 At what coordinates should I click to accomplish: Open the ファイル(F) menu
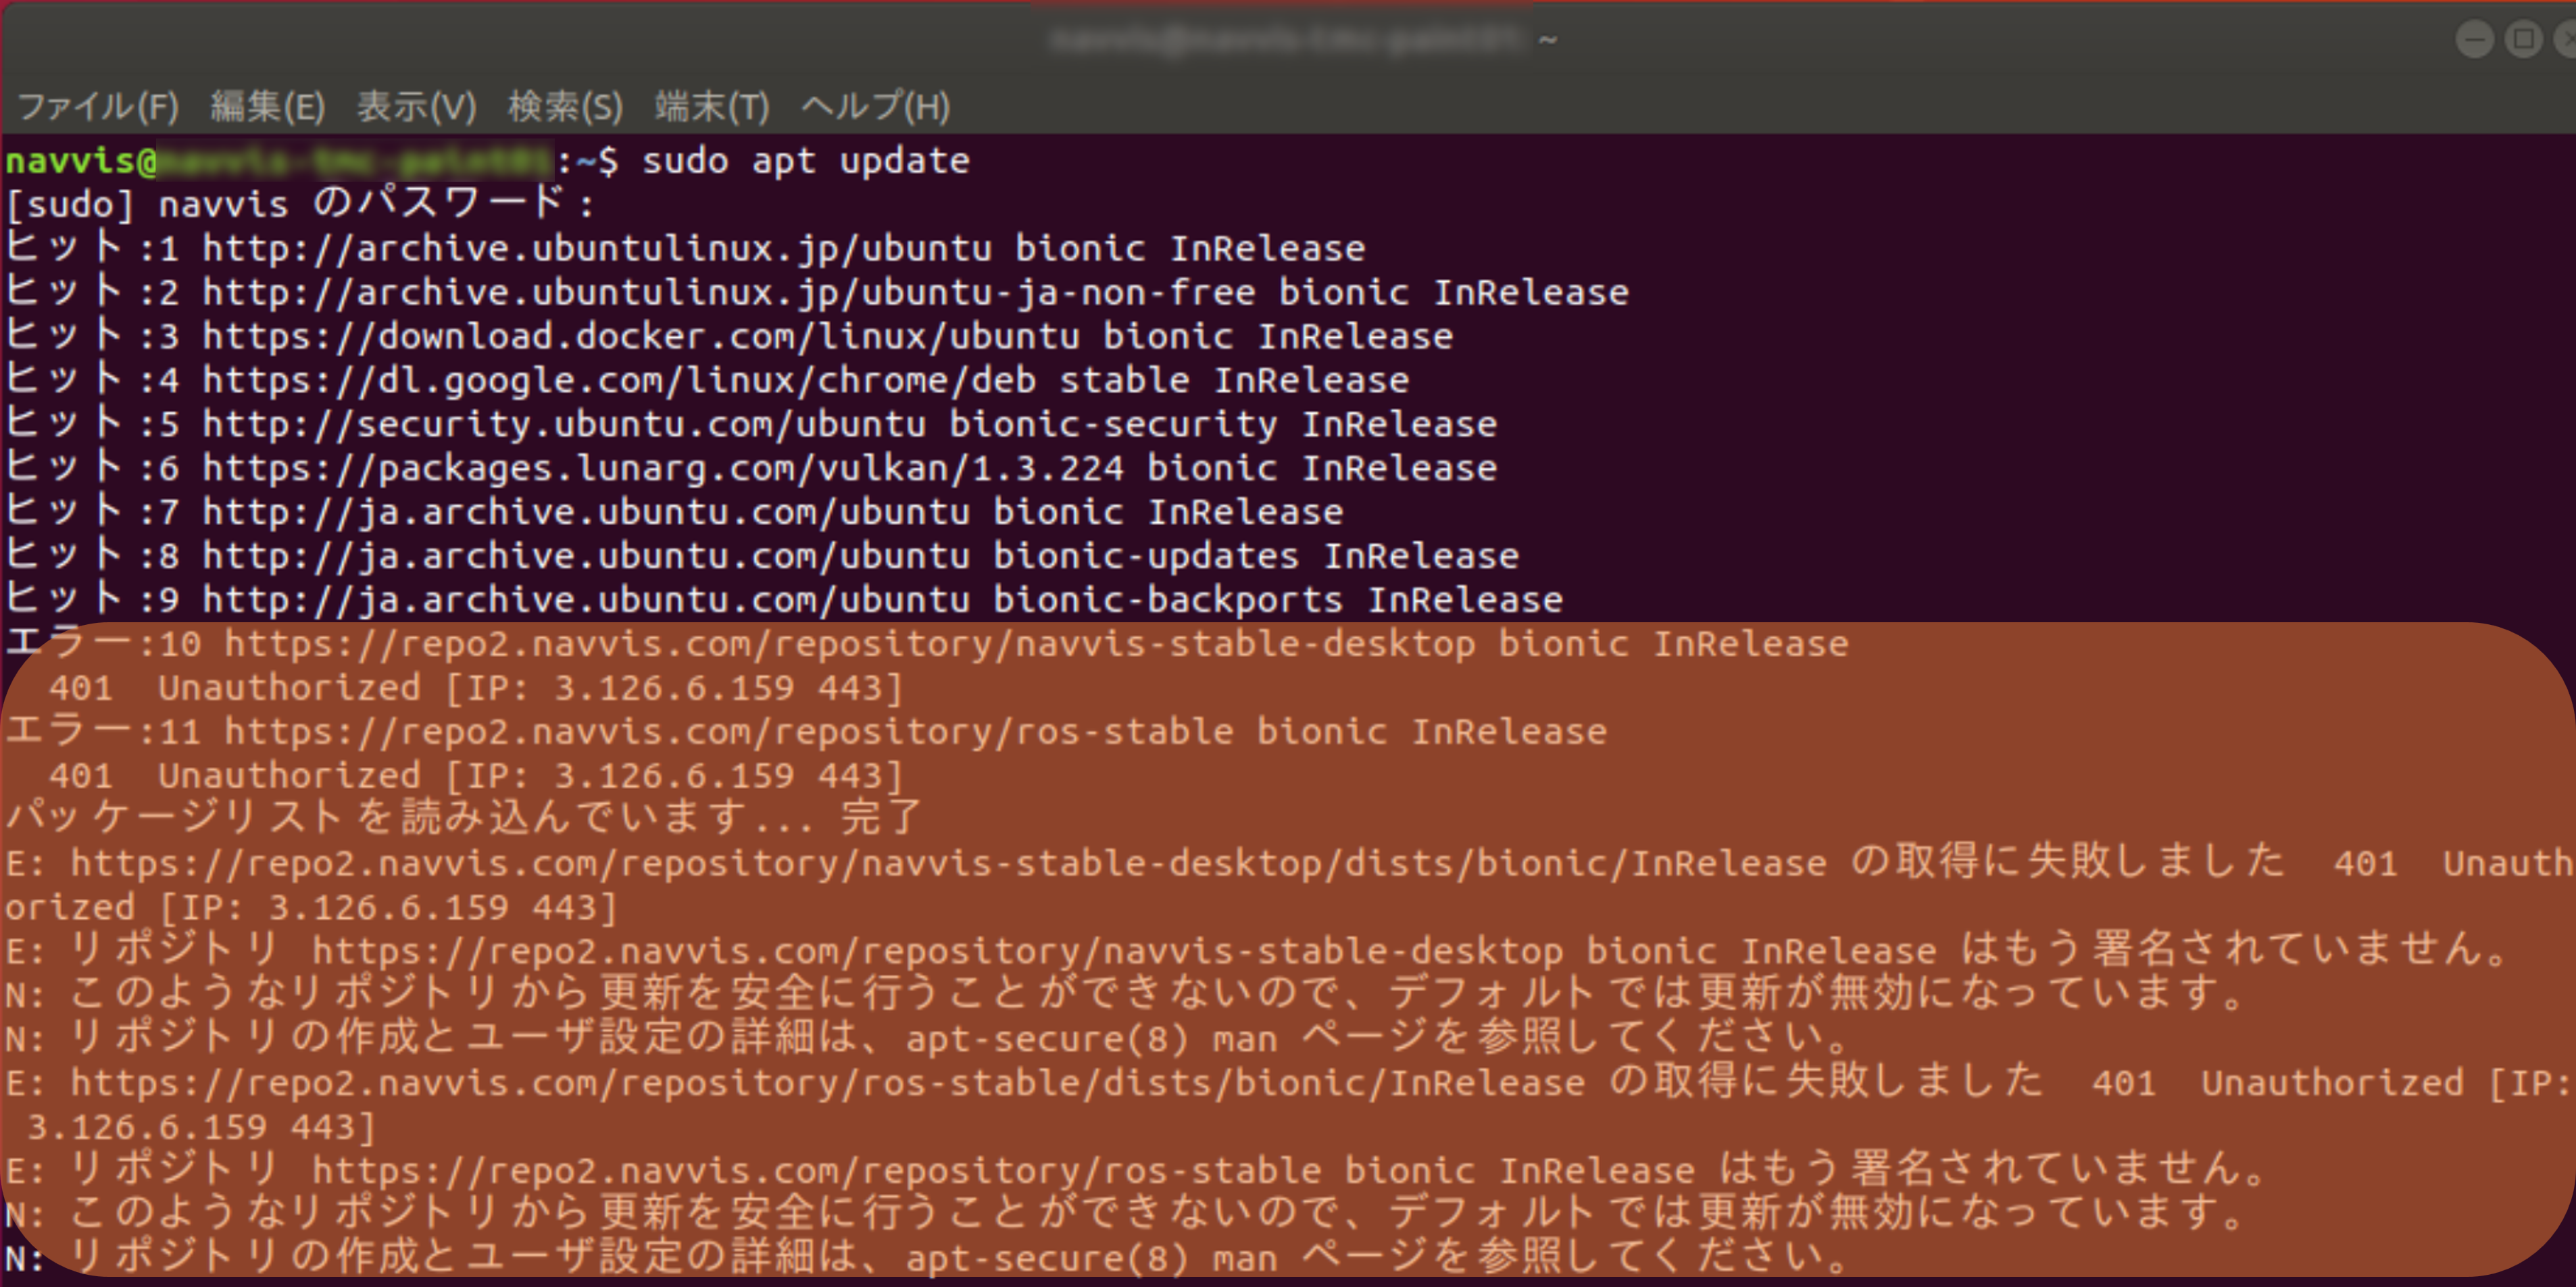tap(98, 106)
